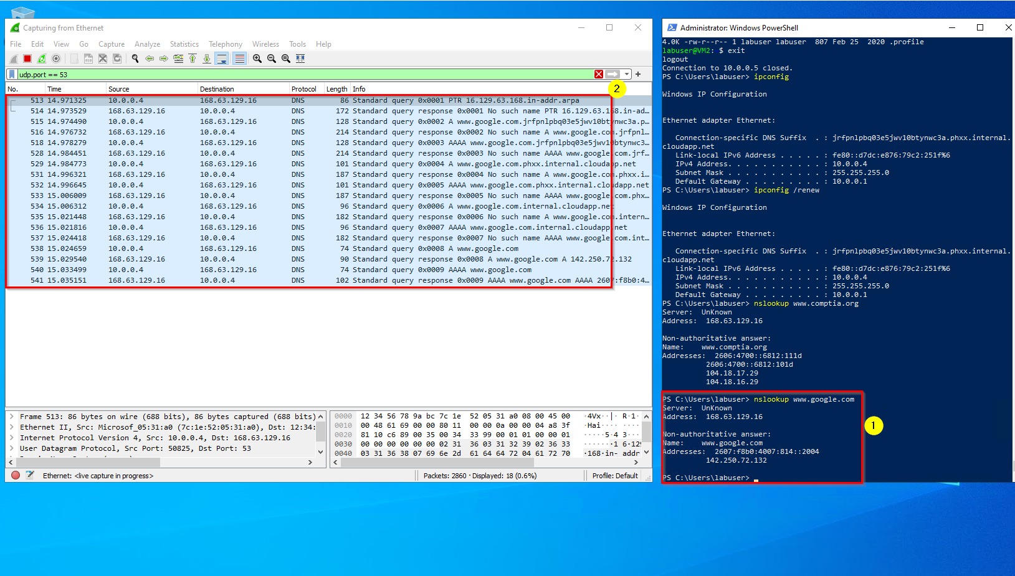Open the Tools menu
Viewport: 1015px width, 576px height.
297,44
